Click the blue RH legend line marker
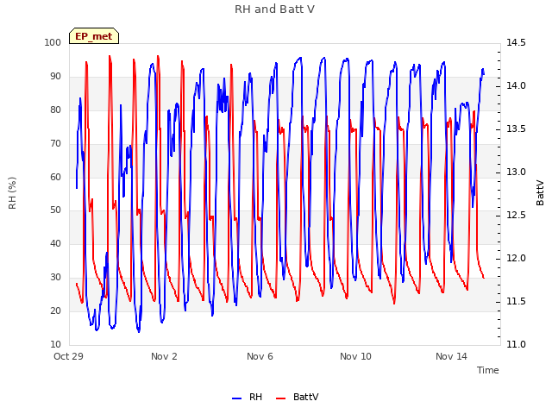The image size is (552, 414). click(236, 398)
